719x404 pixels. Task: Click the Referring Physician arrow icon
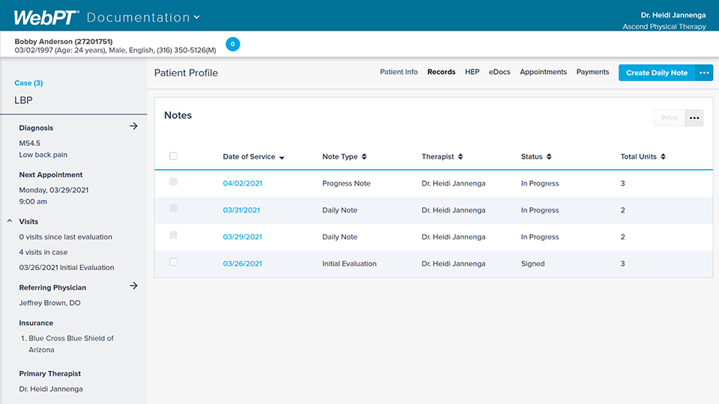[x=134, y=286]
